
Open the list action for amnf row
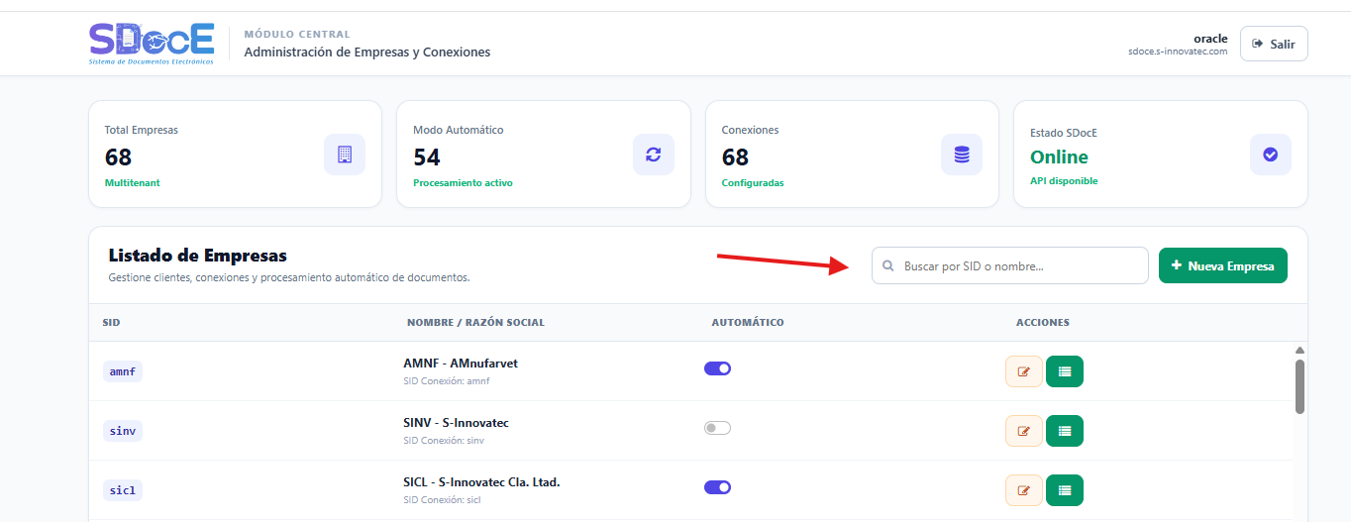pos(1065,371)
